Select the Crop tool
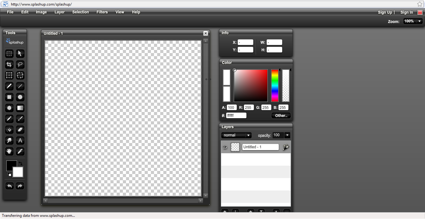Image resolution: width=425 pixels, height=219 pixels. pyautogui.click(x=9, y=65)
